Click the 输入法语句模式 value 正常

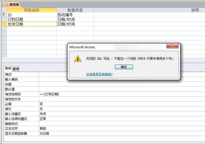pos(122,119)
